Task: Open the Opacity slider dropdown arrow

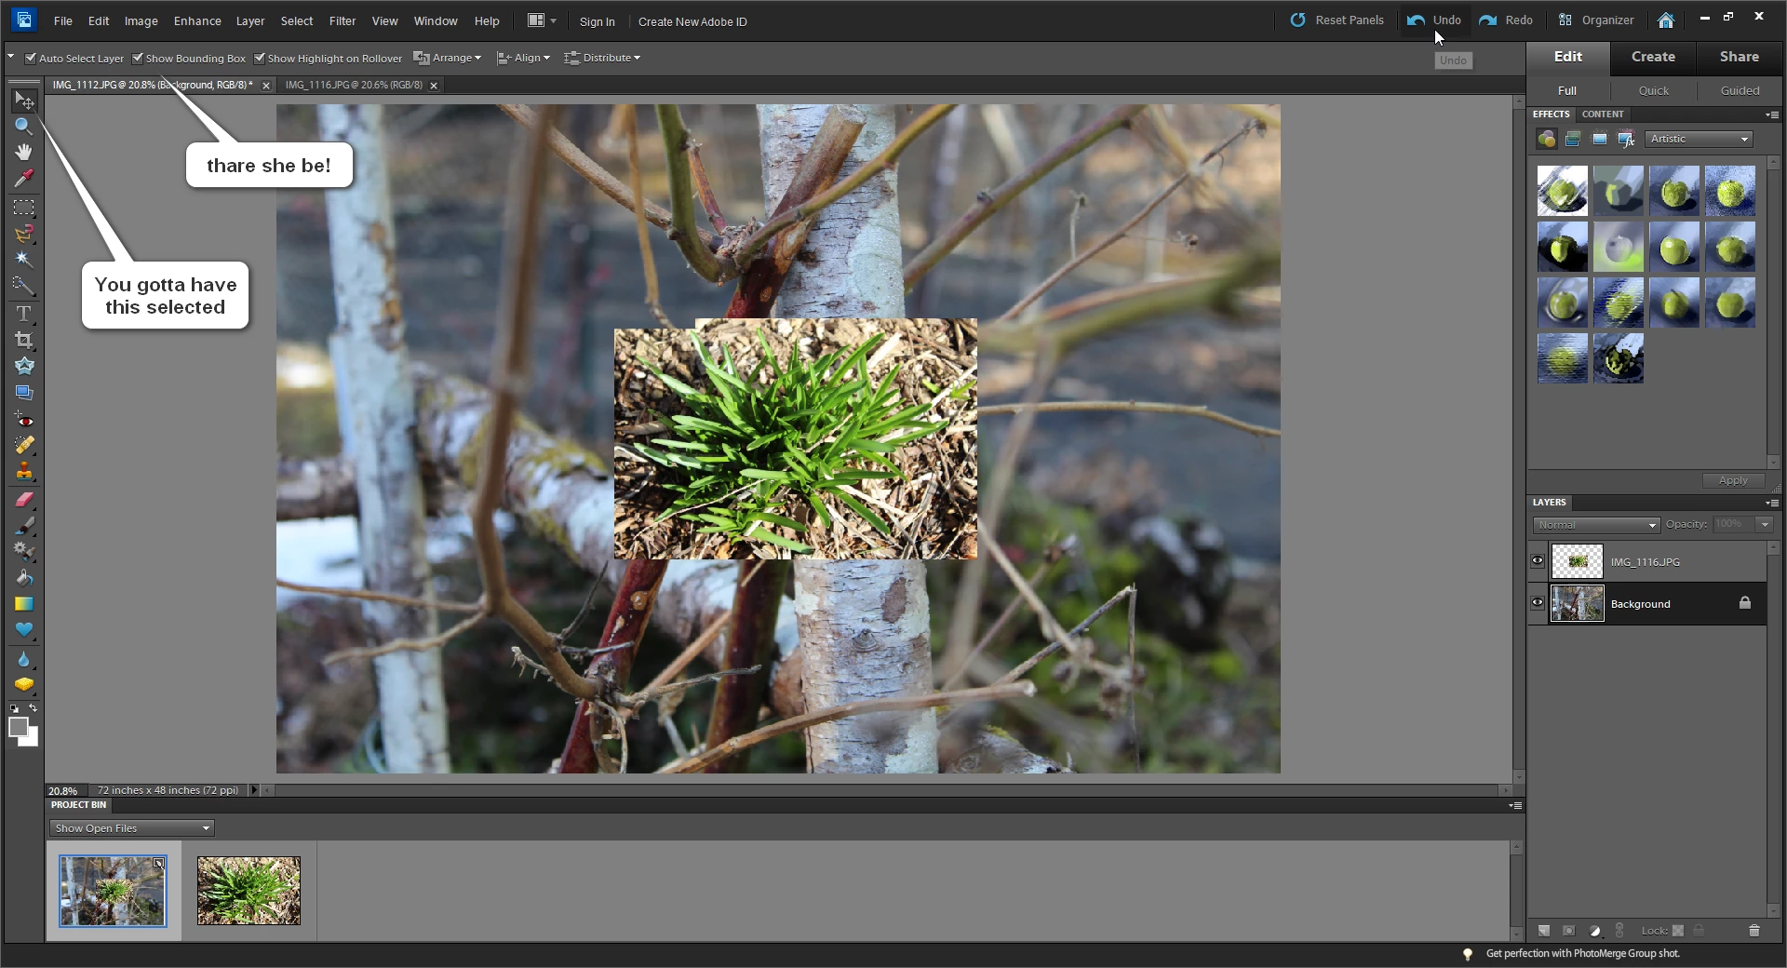Action: (x=1765, y=525)
